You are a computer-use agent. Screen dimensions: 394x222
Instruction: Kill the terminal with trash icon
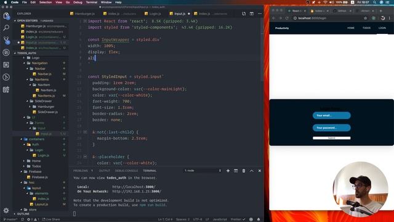coord(244,171)
